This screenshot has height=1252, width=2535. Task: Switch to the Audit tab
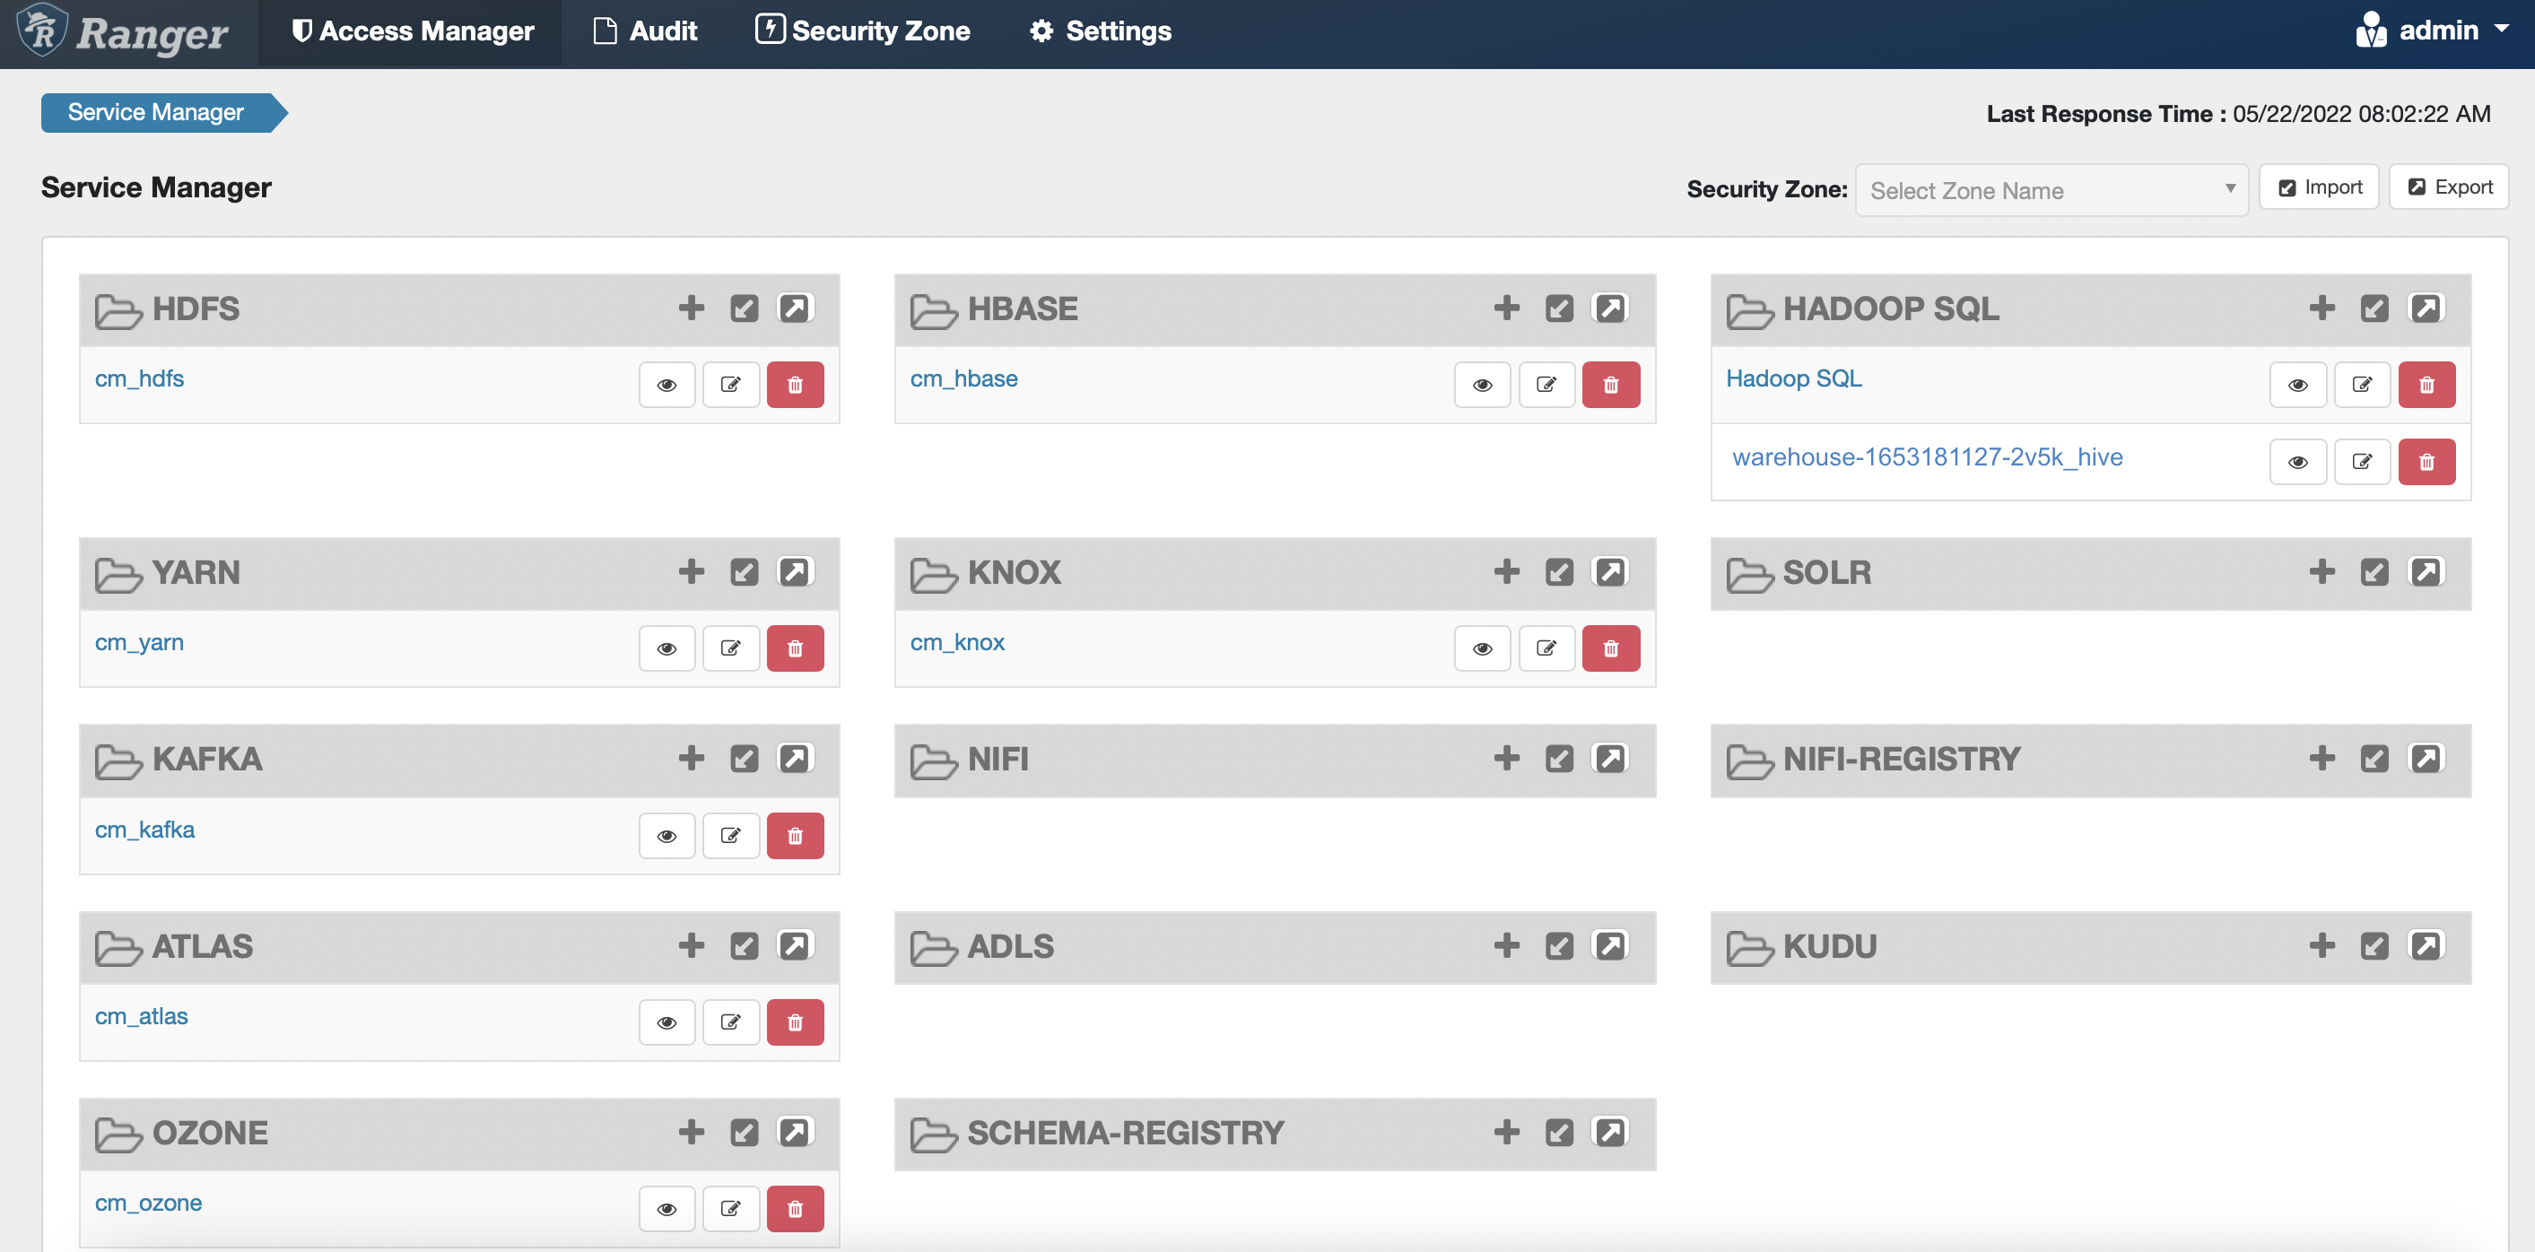[646, 30]
